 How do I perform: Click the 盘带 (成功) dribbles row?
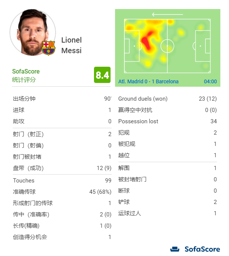(x=62, y=168)
